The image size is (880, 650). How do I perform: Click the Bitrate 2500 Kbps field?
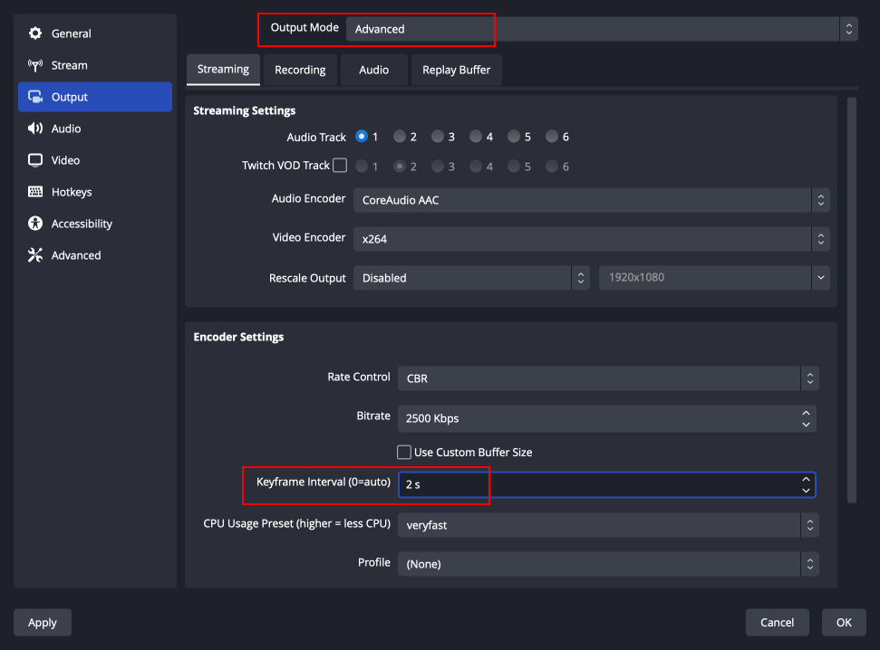tap(606, 419)
